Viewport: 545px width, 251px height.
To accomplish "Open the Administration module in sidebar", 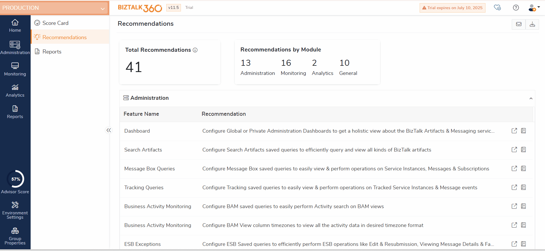I will (x=15, y=47).
